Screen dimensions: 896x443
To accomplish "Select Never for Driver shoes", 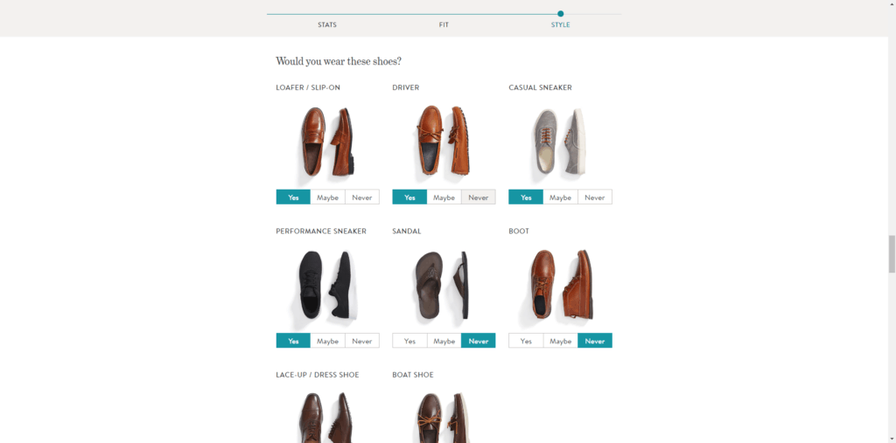I will tap(479, 197).
